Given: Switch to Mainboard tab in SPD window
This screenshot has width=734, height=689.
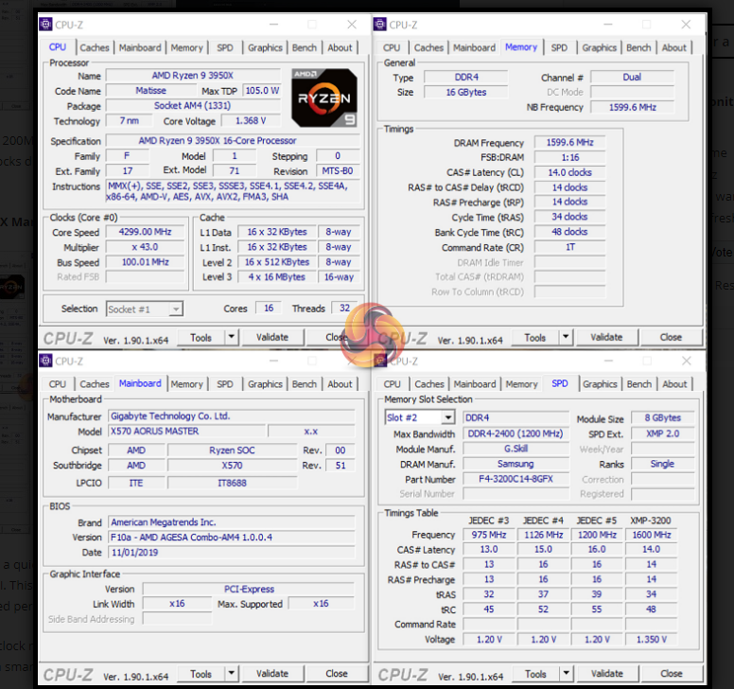Looking at the screenshot, I should pyautogui.click(x=475, y=383).
